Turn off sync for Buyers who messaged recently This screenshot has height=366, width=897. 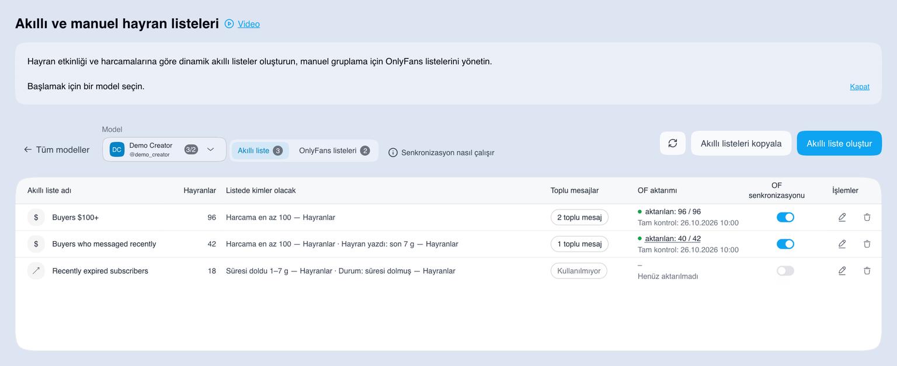click(785, 244)
